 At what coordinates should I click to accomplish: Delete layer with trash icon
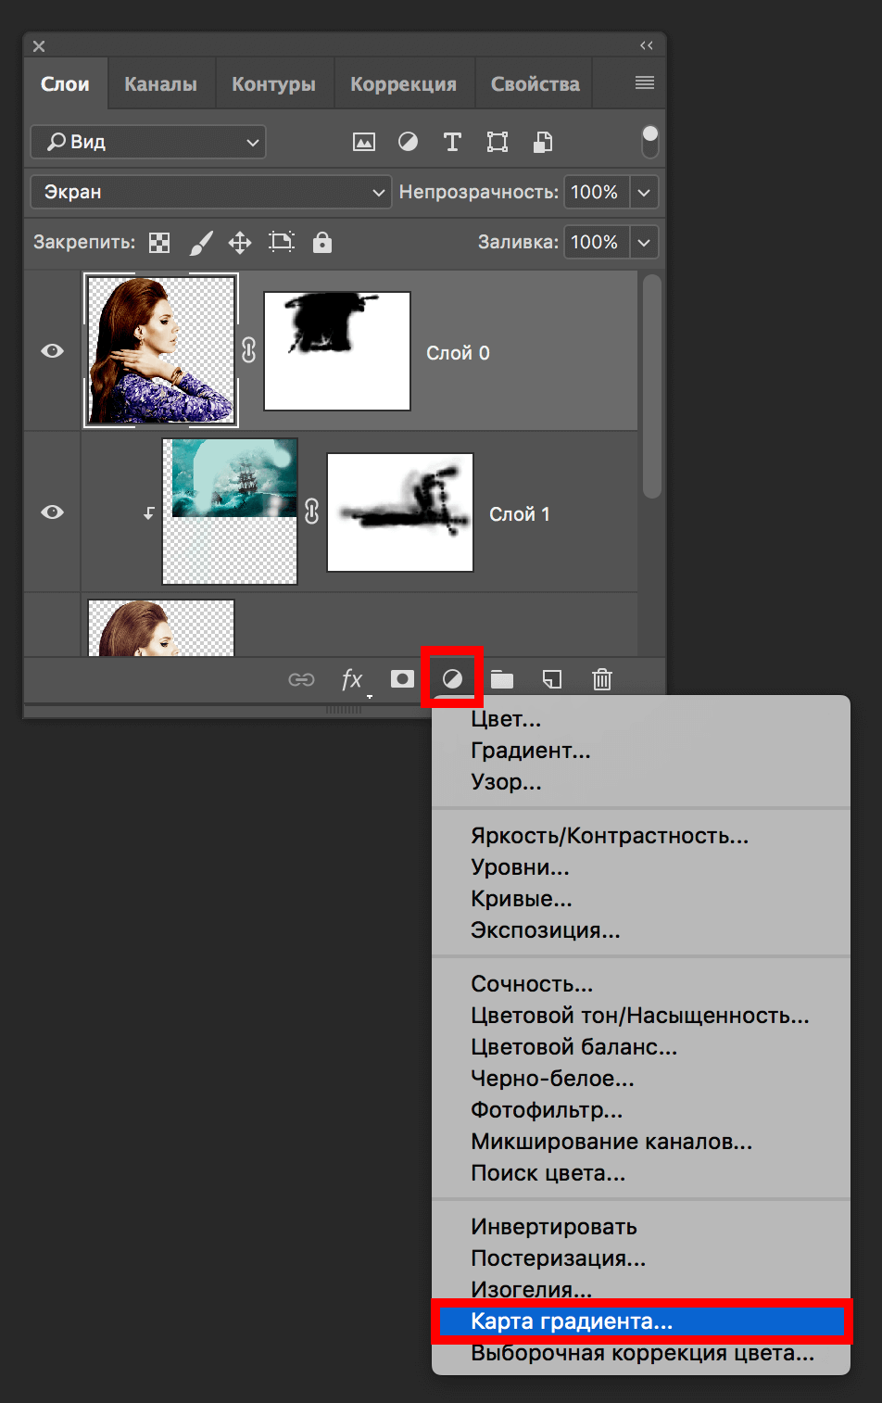pos(602,680)
